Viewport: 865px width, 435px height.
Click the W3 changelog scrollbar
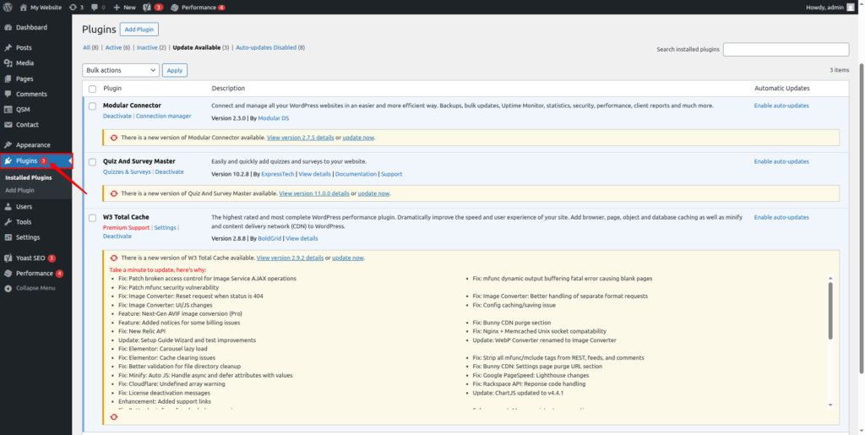coord(831,312)
